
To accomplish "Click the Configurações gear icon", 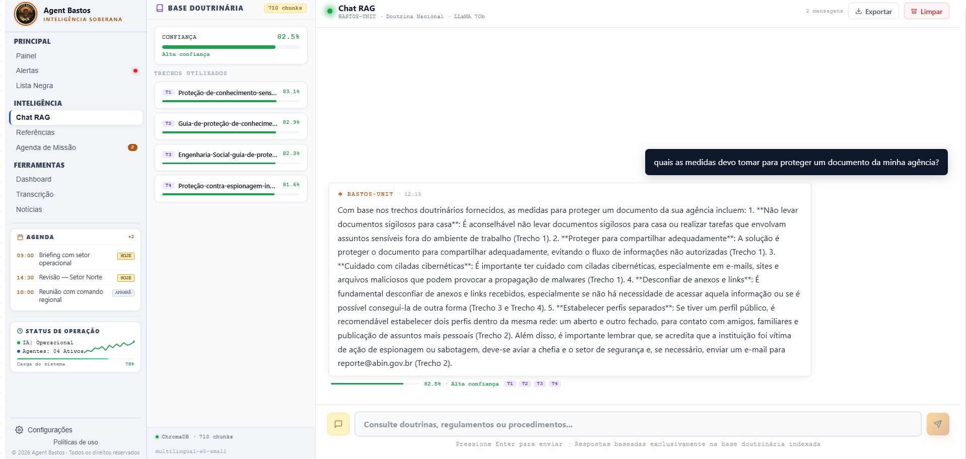I will [19, 430].
